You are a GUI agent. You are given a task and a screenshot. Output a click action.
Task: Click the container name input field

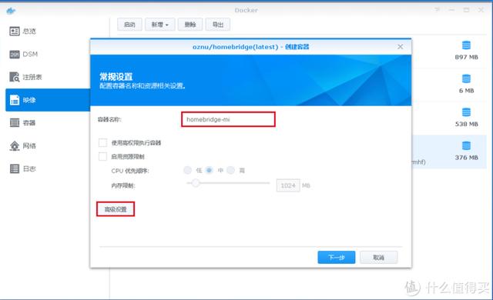coord(228,119)
